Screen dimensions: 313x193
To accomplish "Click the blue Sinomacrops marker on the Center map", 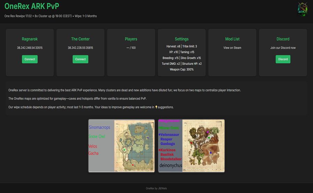I will point(148,137).
